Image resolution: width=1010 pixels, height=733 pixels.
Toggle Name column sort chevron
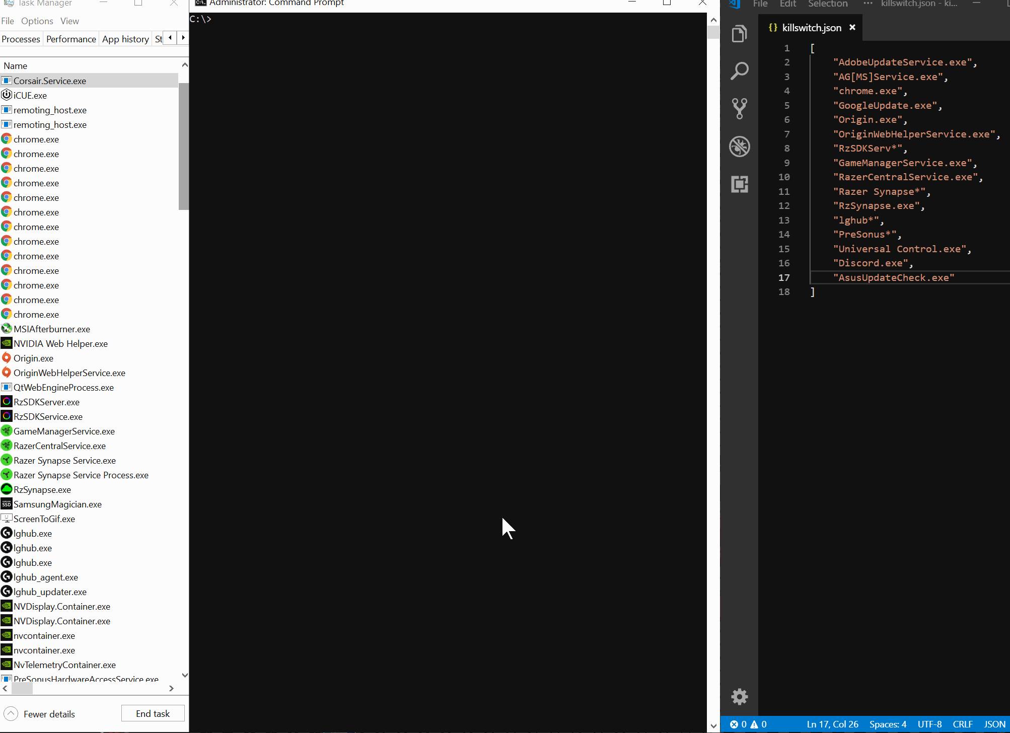click(x=184, y=65)
